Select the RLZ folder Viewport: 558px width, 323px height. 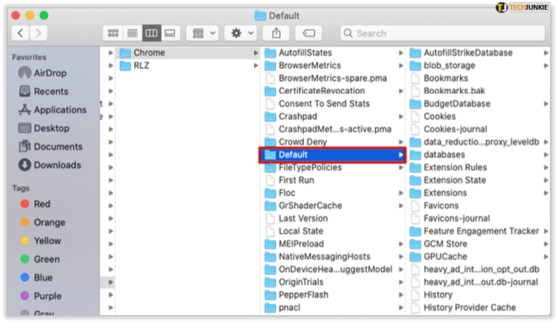pos(188,66)
